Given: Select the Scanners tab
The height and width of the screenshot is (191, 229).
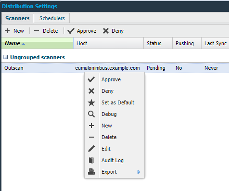Looking at the screenshot, I should point(17,18).
